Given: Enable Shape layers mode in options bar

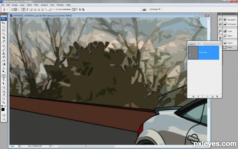Looking at the screenshot, I should pos(12,10).
